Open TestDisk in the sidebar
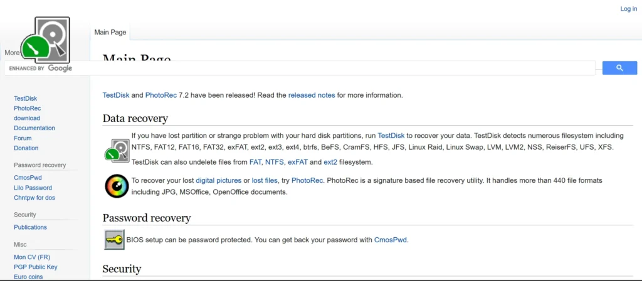The width and height of the screenshot is (642, 281). click(x=25, y=98)
